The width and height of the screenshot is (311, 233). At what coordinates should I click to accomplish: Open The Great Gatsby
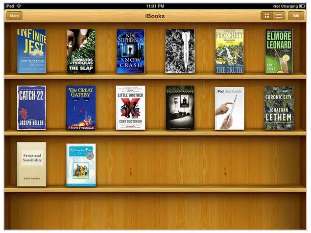click(x=81, y=108)
